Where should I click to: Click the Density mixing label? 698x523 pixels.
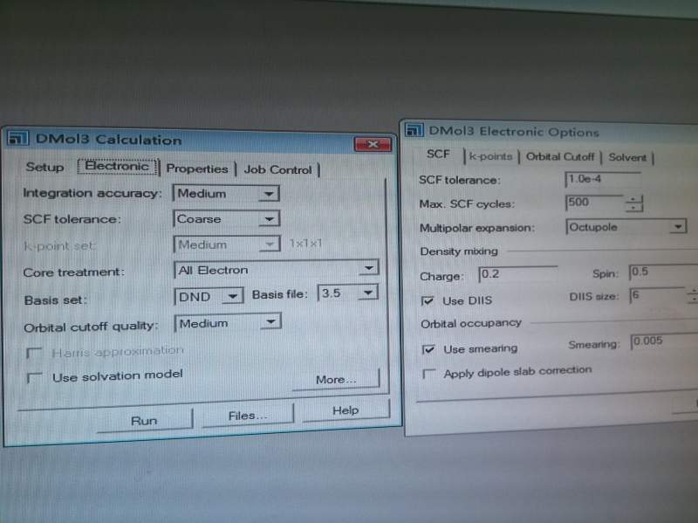pos(459,251)
